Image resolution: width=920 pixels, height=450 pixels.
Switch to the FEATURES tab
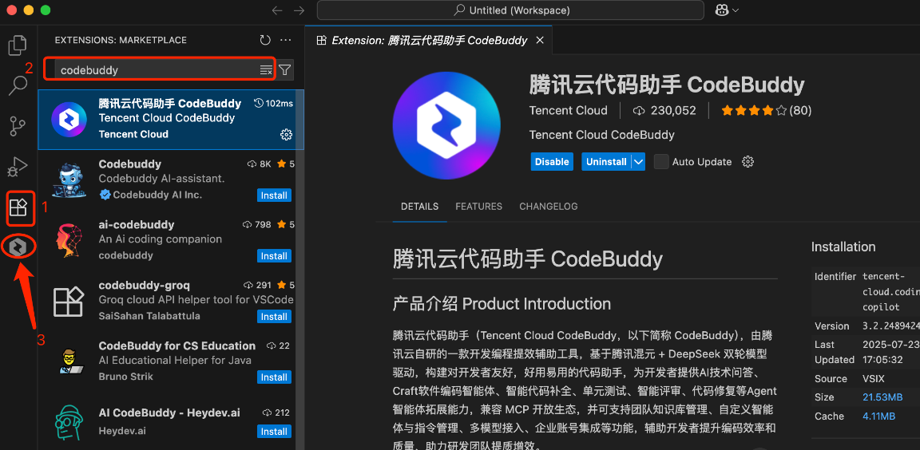pyautogui.click(x=479, y=206)
